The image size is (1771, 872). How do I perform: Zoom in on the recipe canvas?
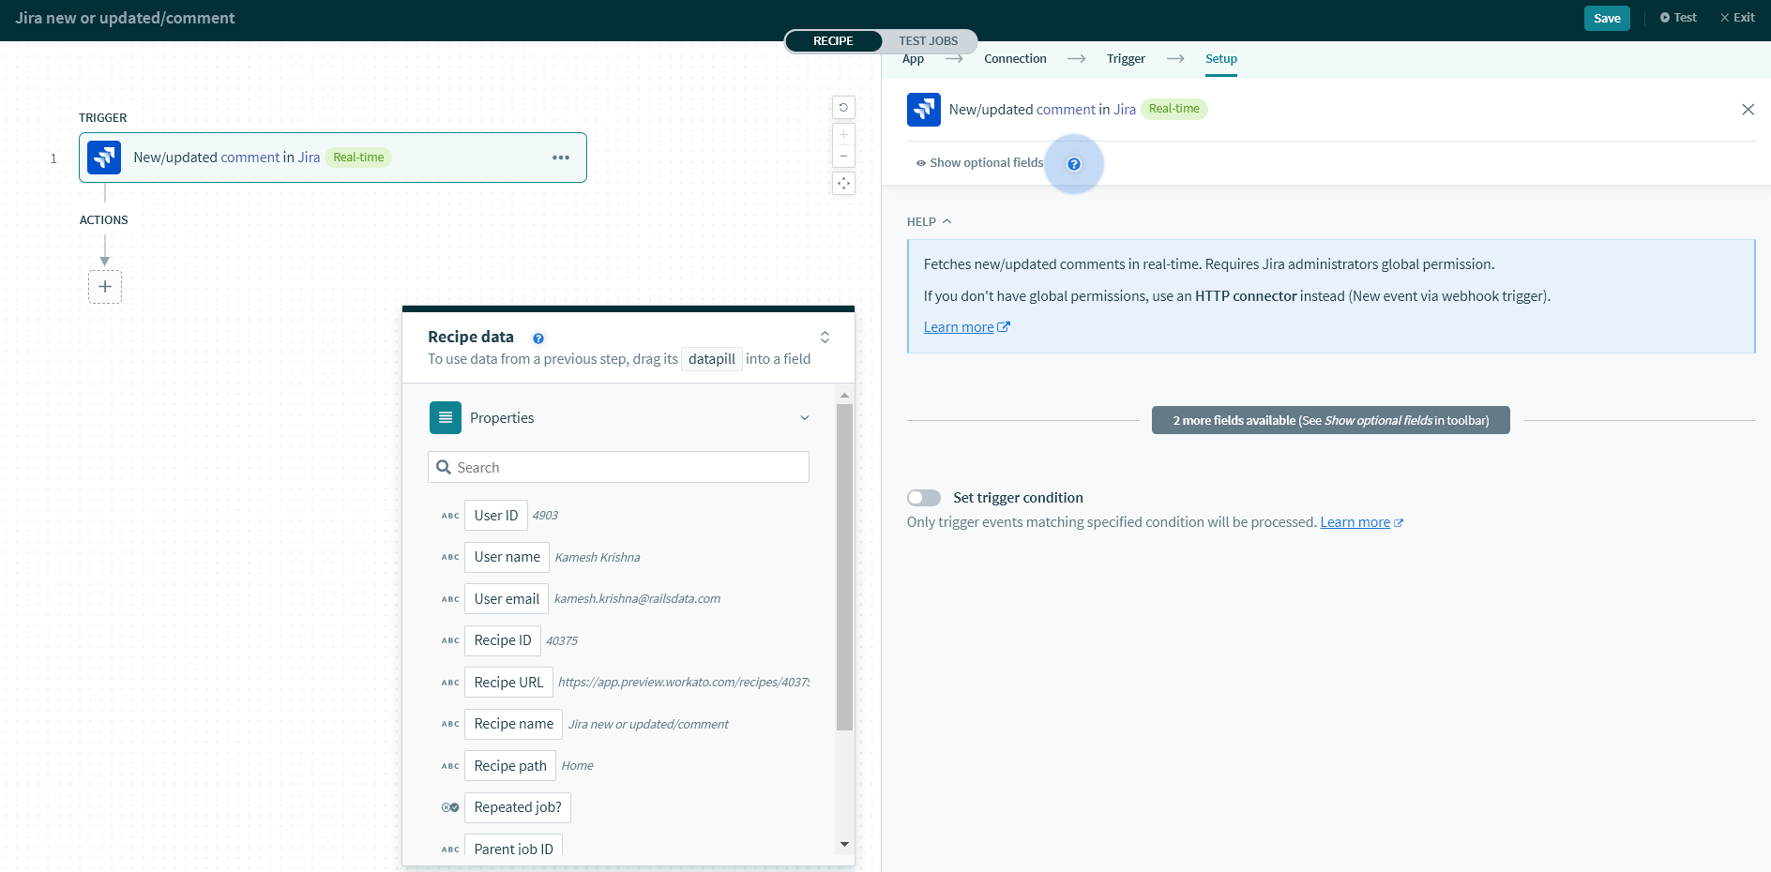coord(843,135)
